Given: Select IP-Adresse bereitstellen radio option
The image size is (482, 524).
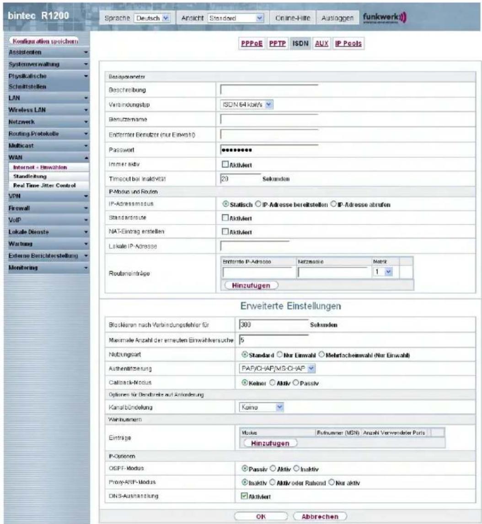Looking at the screenshot, I should tap(258, 204).
